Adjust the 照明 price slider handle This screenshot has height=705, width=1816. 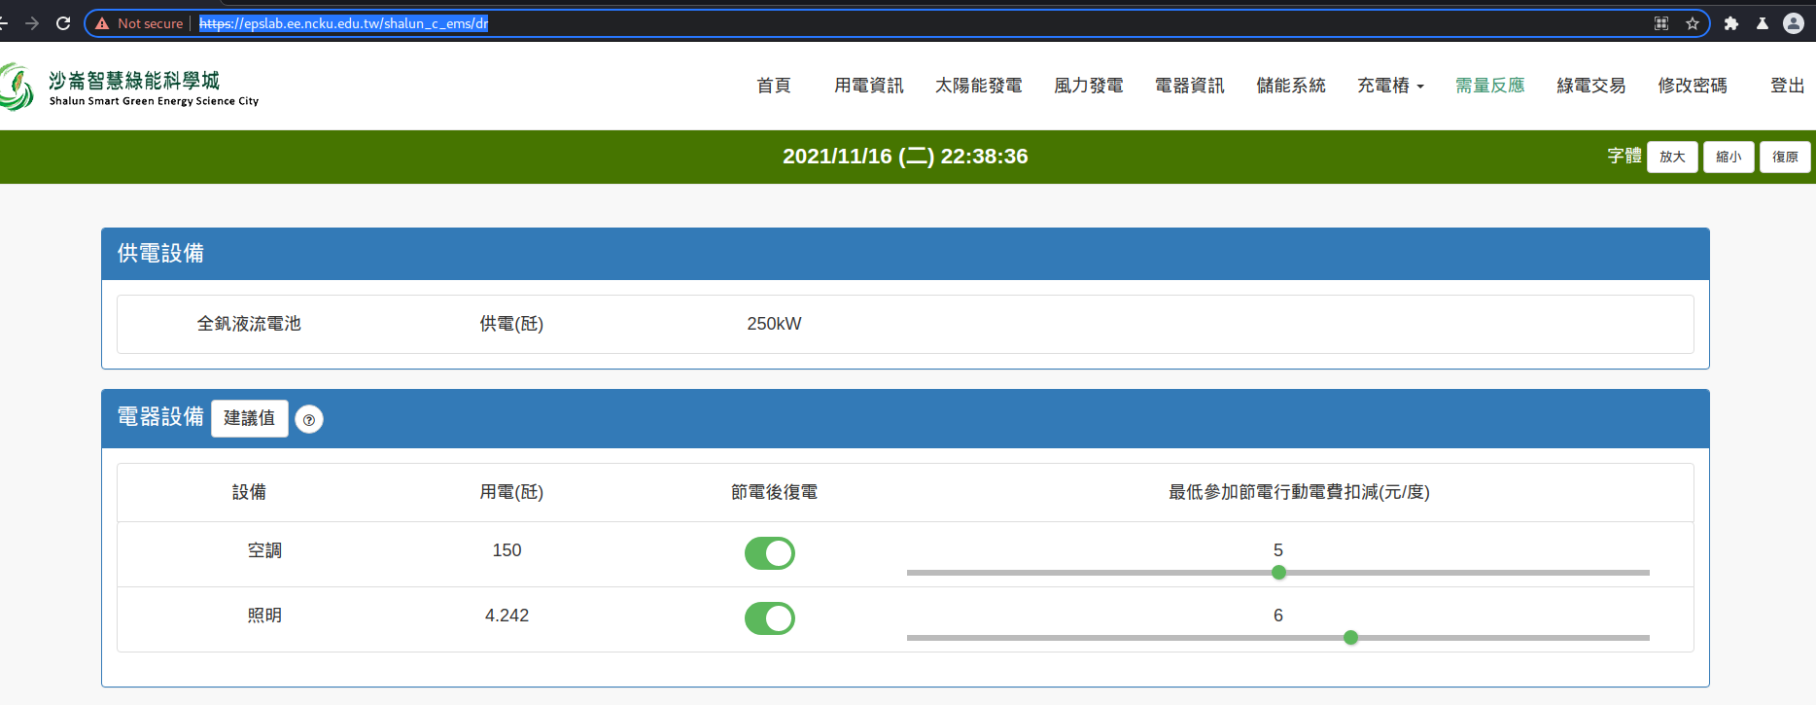pos(1350,638)
